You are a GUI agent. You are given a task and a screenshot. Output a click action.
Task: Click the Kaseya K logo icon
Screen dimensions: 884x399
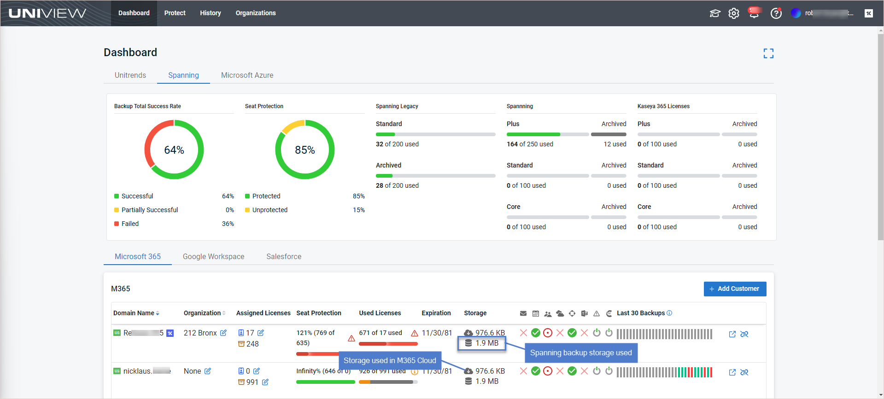coord(868,13)
